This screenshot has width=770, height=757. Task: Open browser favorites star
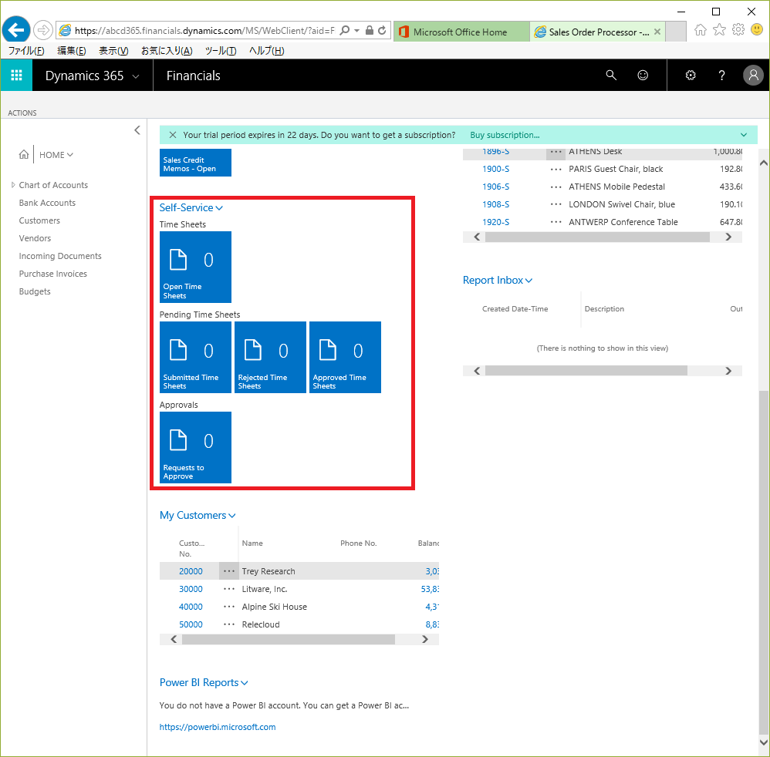[719, 30]
